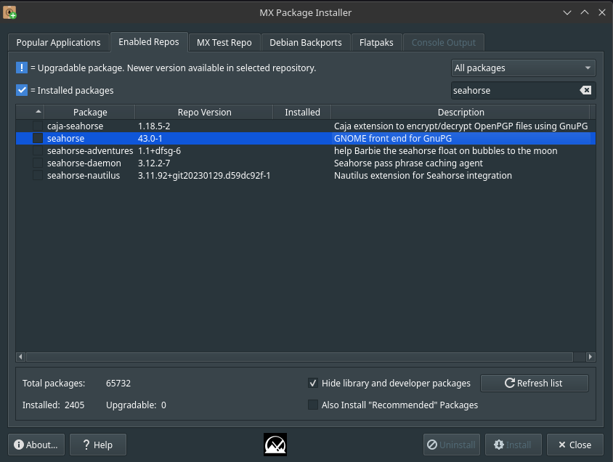Image resolution: width=613 pixels, height=462 pixels.
Task: Click the installed packages blue check icon
Action: point(22,90)
